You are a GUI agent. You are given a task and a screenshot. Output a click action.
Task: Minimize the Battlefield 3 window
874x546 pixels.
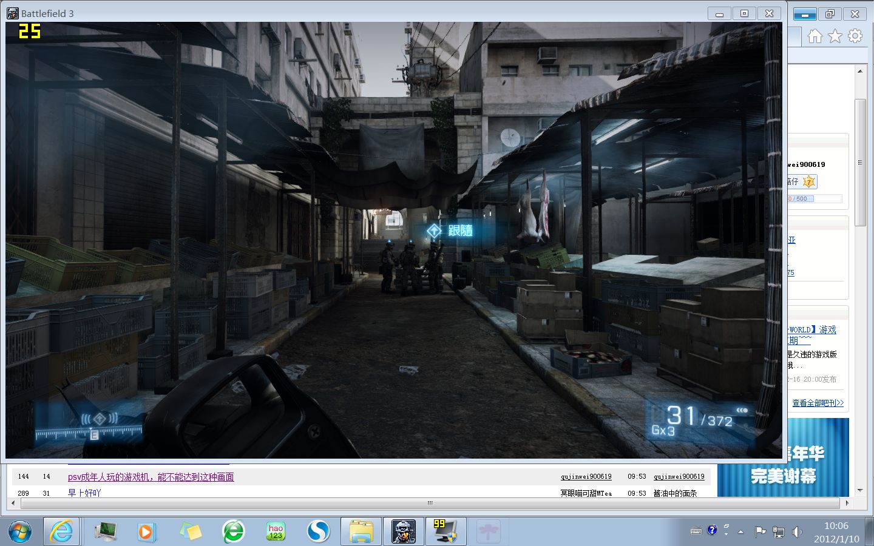[x=719, y=13]
